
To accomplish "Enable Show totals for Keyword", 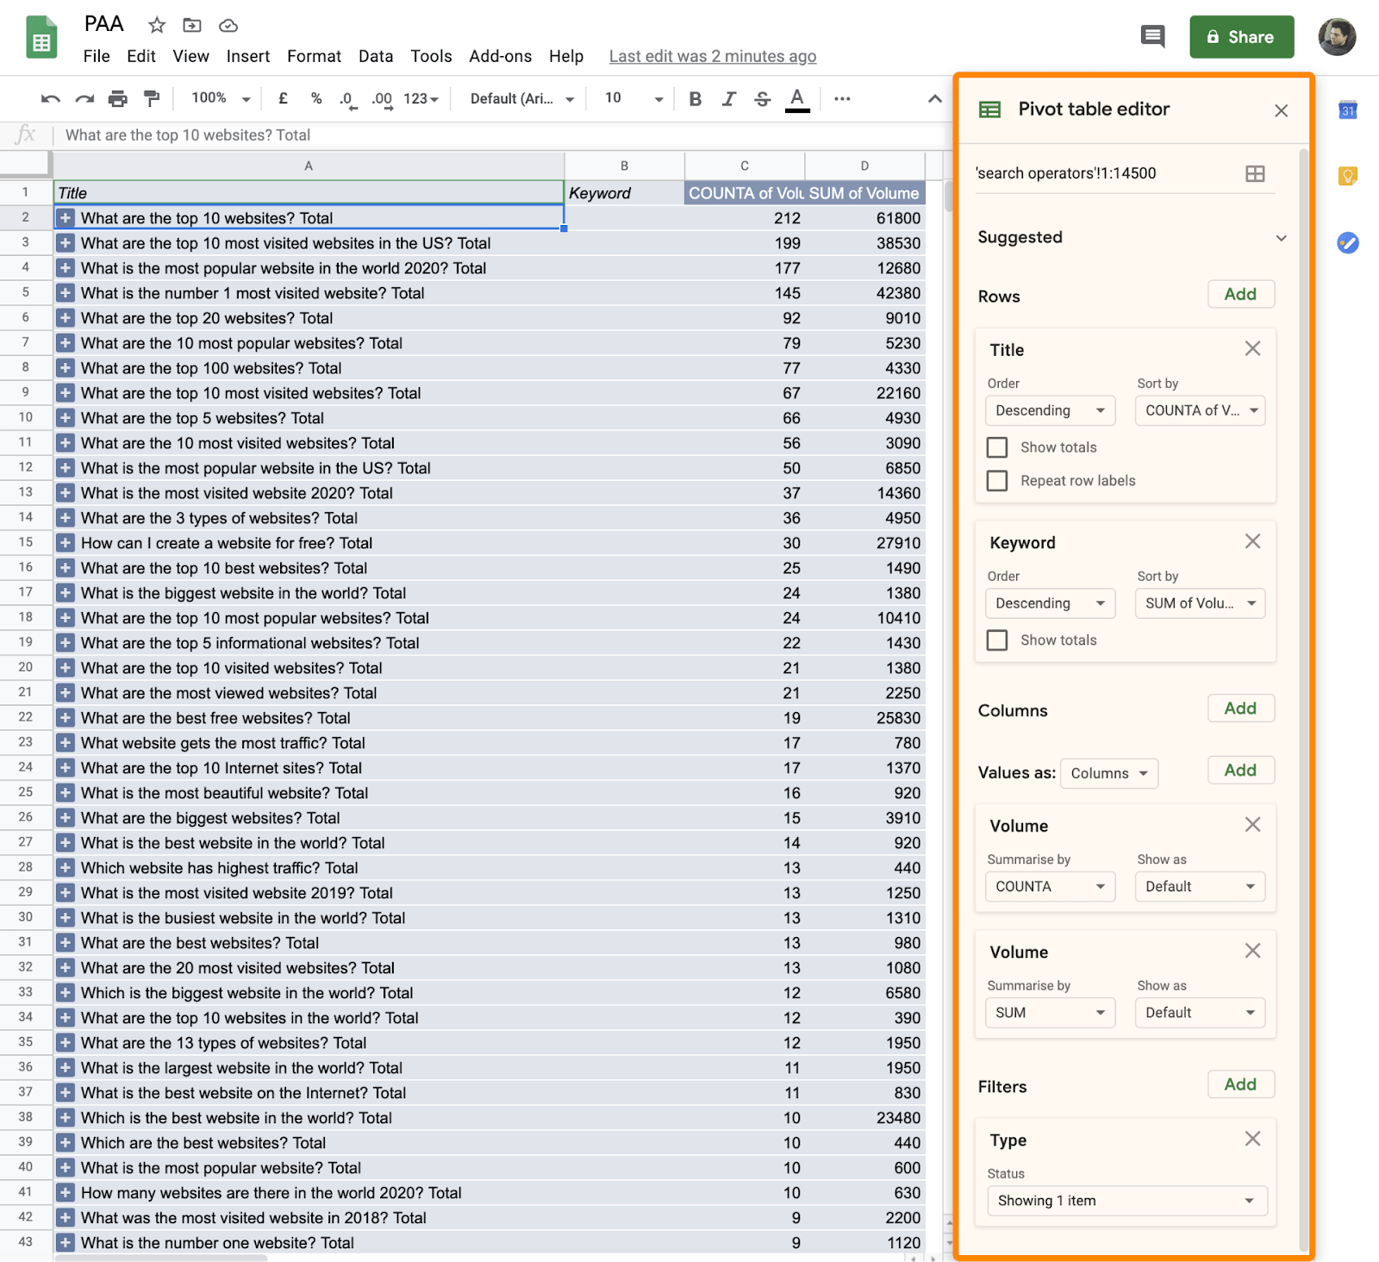I will tap(997, 640).
